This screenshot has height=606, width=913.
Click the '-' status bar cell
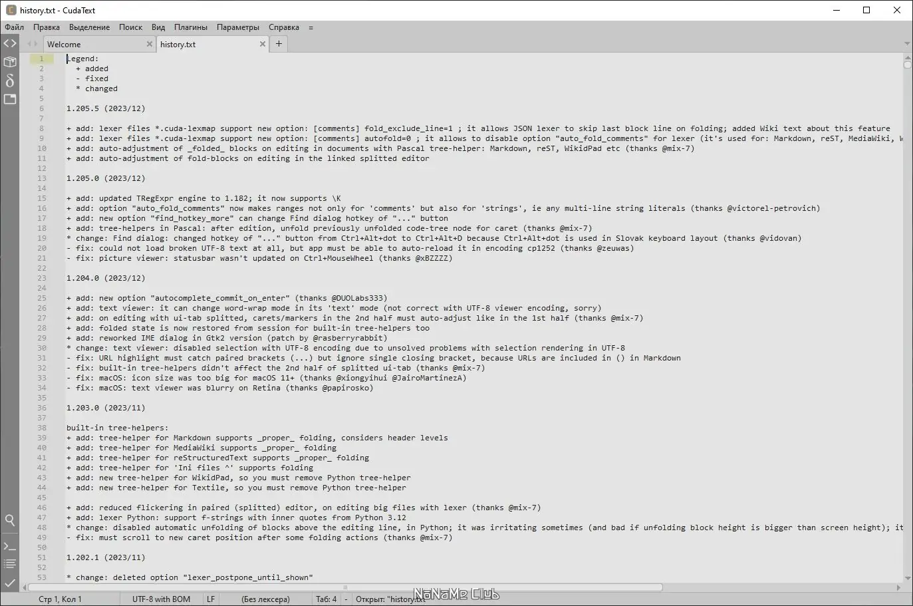coord(346,599)
